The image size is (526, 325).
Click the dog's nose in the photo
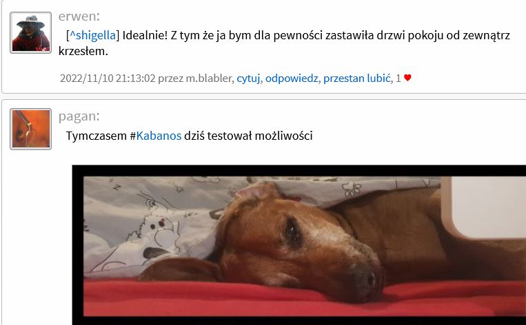366,279
